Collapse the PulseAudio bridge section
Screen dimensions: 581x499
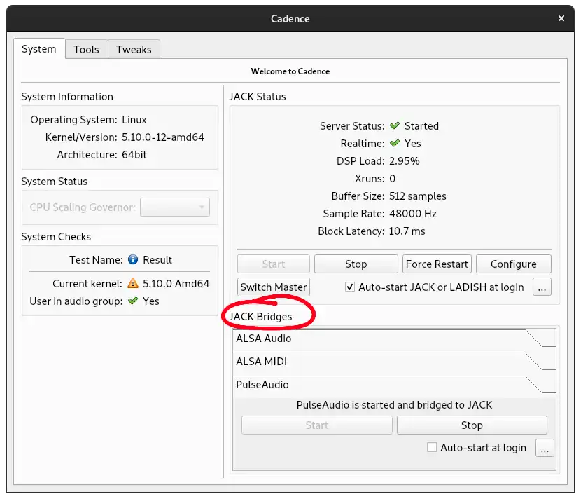point(394,384)
